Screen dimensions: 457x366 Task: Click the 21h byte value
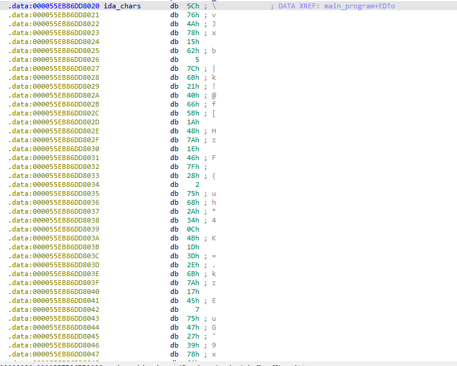193,86
